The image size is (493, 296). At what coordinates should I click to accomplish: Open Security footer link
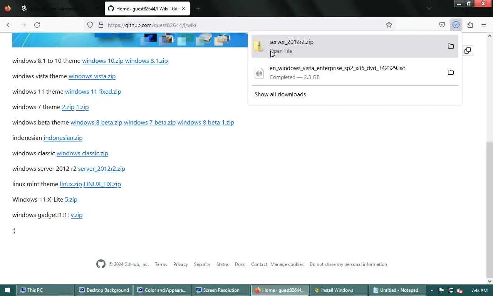(x=202, y=264)
